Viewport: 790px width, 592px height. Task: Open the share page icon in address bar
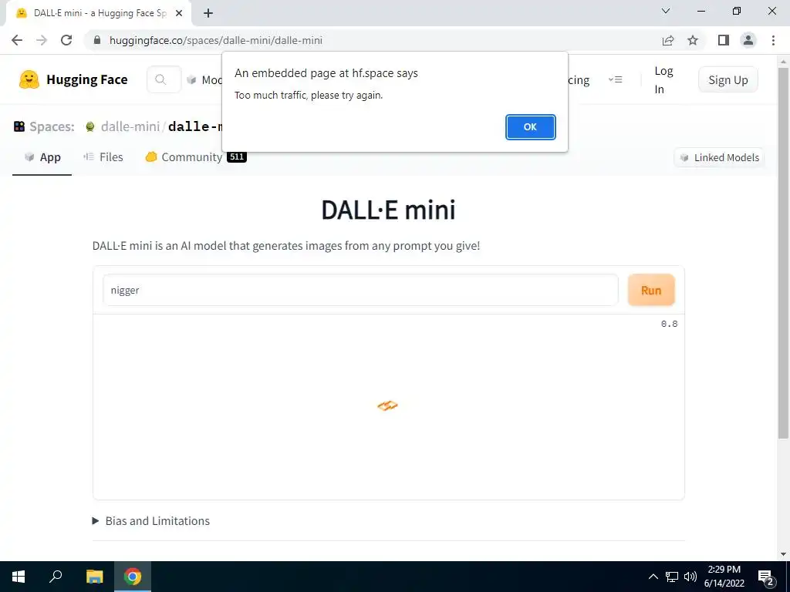(x=668, y=40)
